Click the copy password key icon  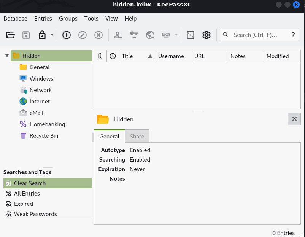click(134, 35)
